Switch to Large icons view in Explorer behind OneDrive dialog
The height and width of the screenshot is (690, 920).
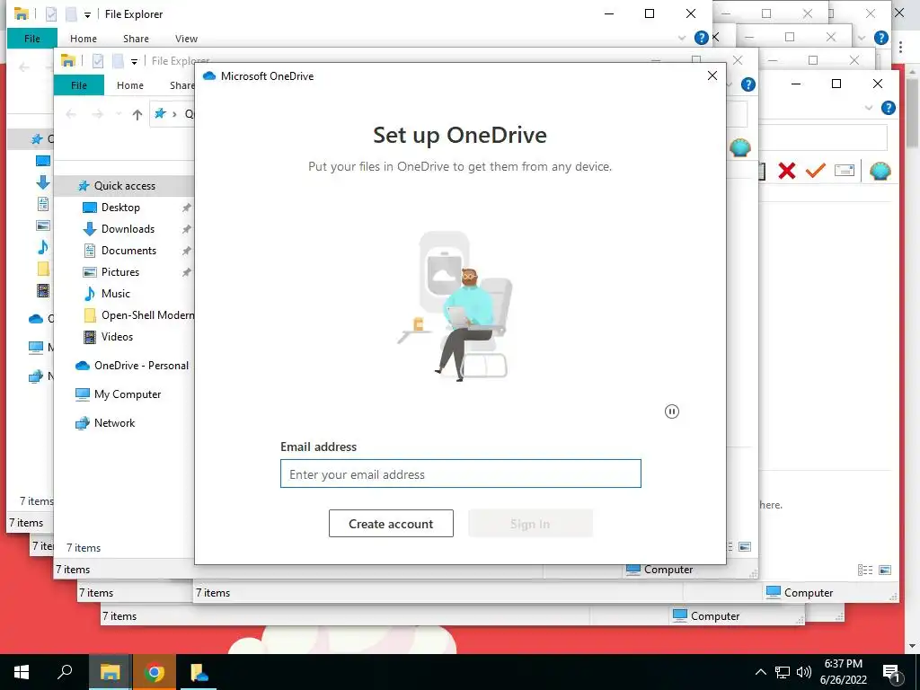point(745,546)
